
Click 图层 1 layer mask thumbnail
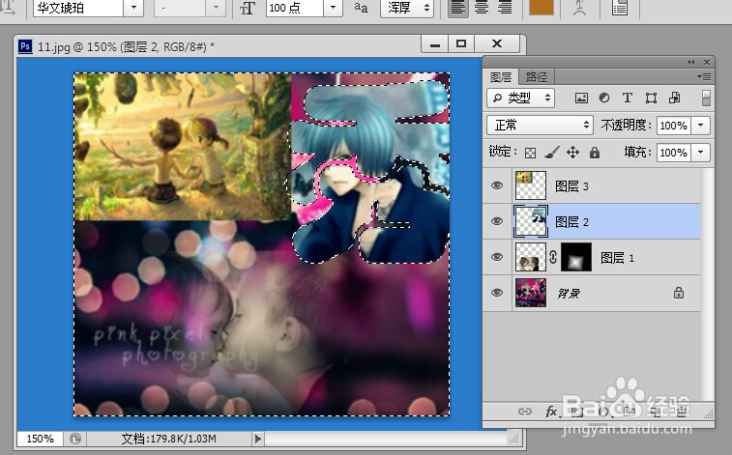576,257
